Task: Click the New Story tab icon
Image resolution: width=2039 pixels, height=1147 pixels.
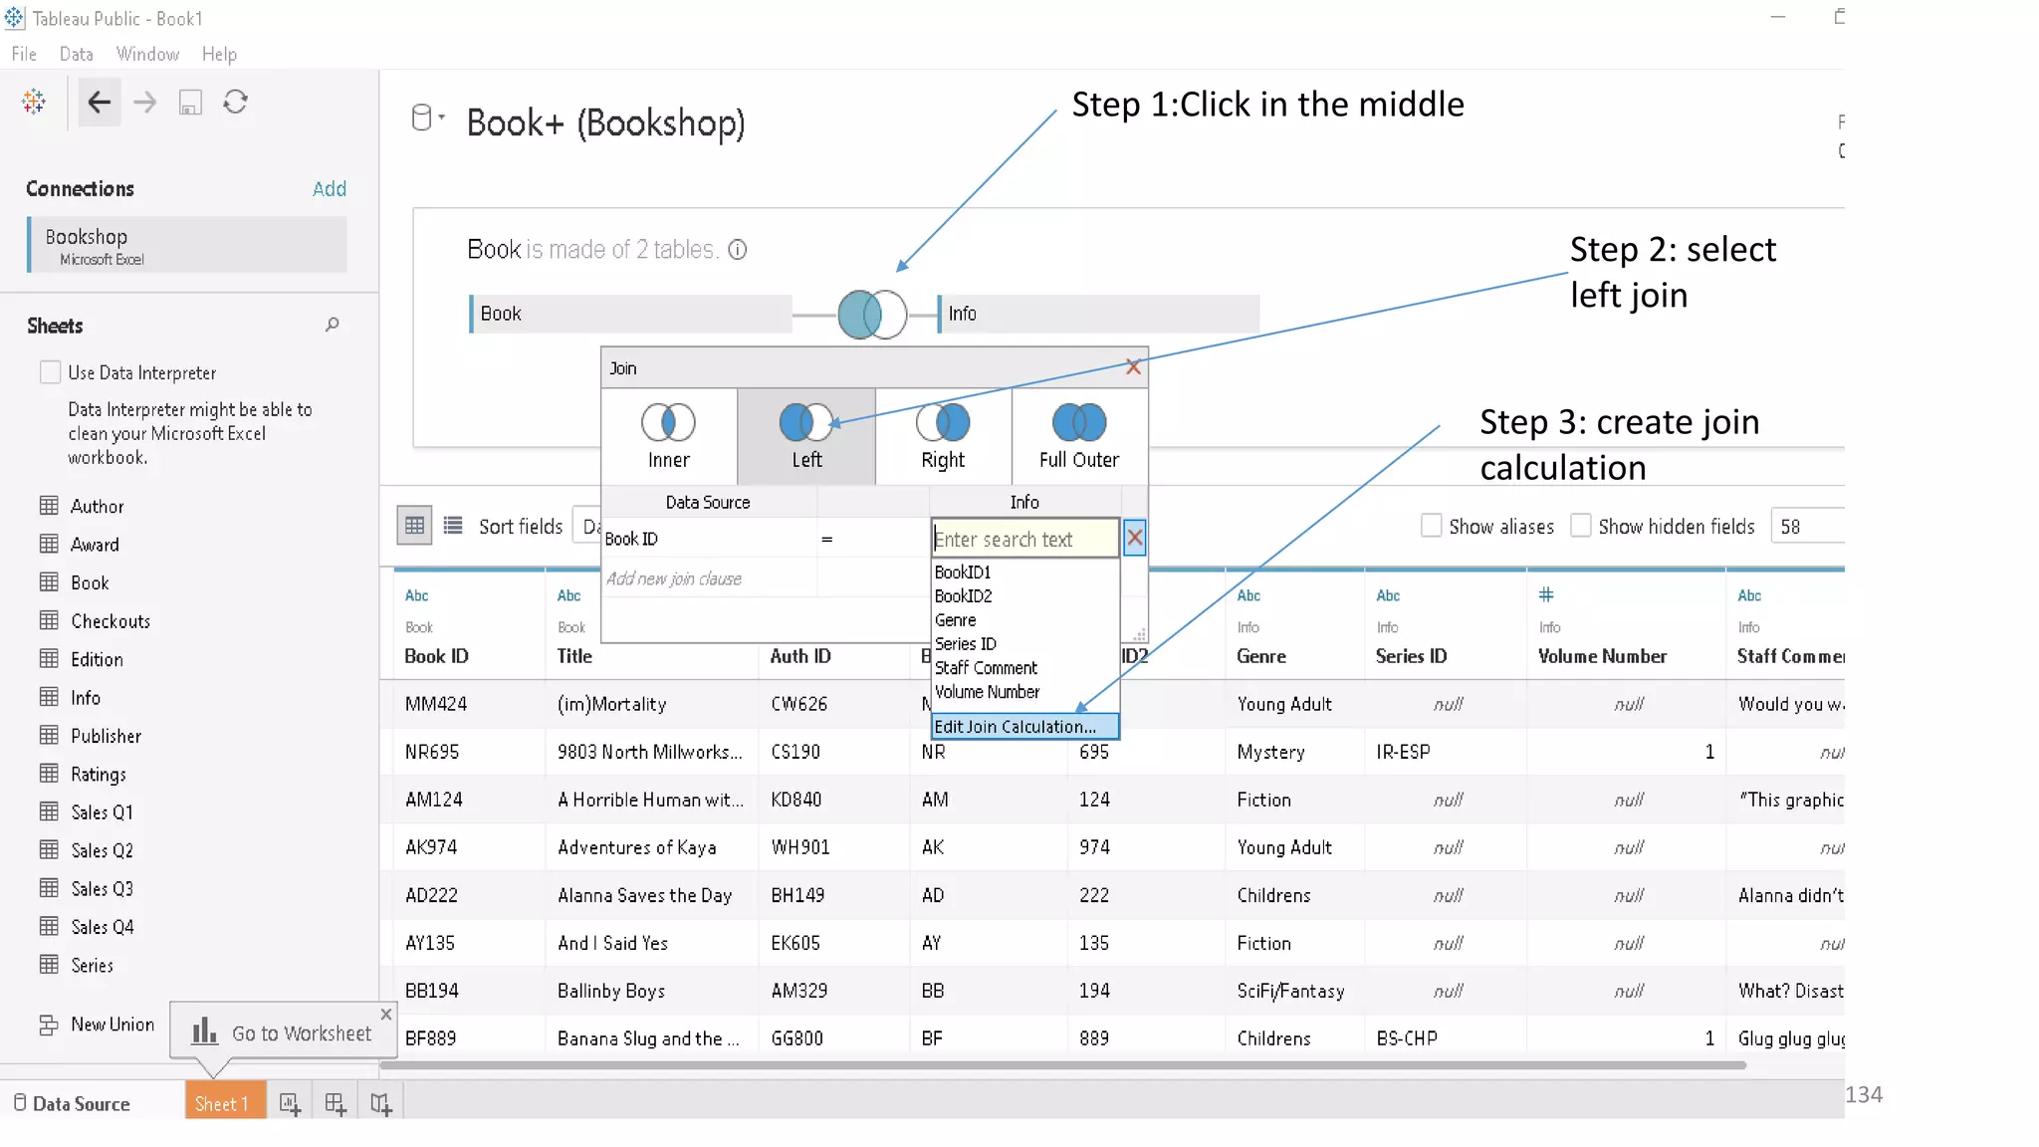Action: 381,1103
